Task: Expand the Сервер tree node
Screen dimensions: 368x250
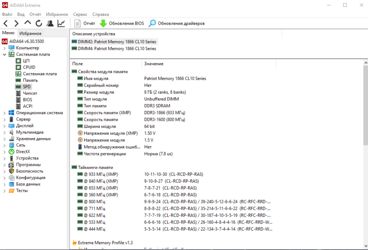Action: point(4,119)
